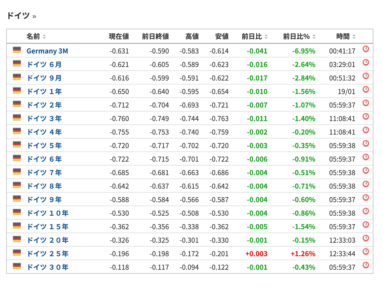The image size is (383, 290).
Task: Sort table by 前日比% column arrows
Action: 314,37
